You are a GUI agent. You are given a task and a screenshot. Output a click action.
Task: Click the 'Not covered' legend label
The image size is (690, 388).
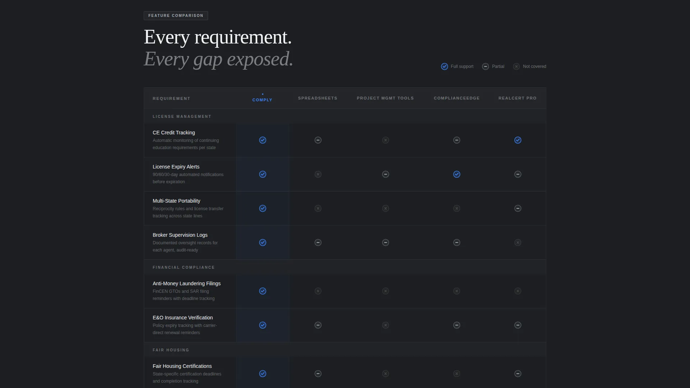(534, 66)
